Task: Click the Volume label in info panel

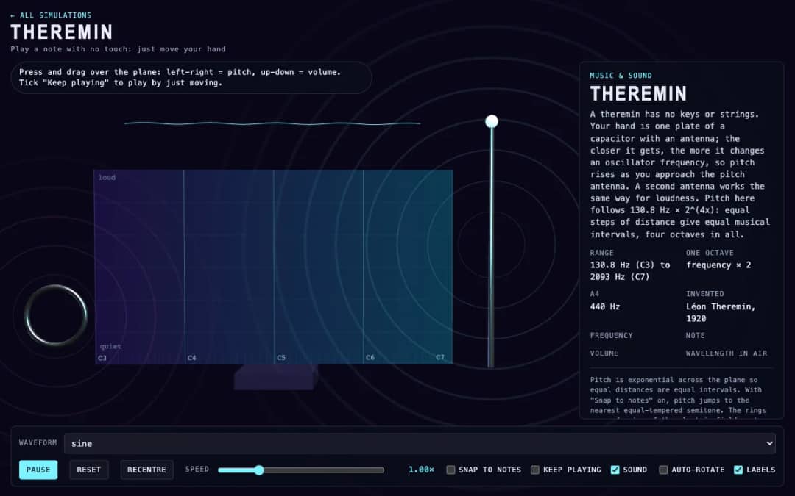Action: point(604,353)
